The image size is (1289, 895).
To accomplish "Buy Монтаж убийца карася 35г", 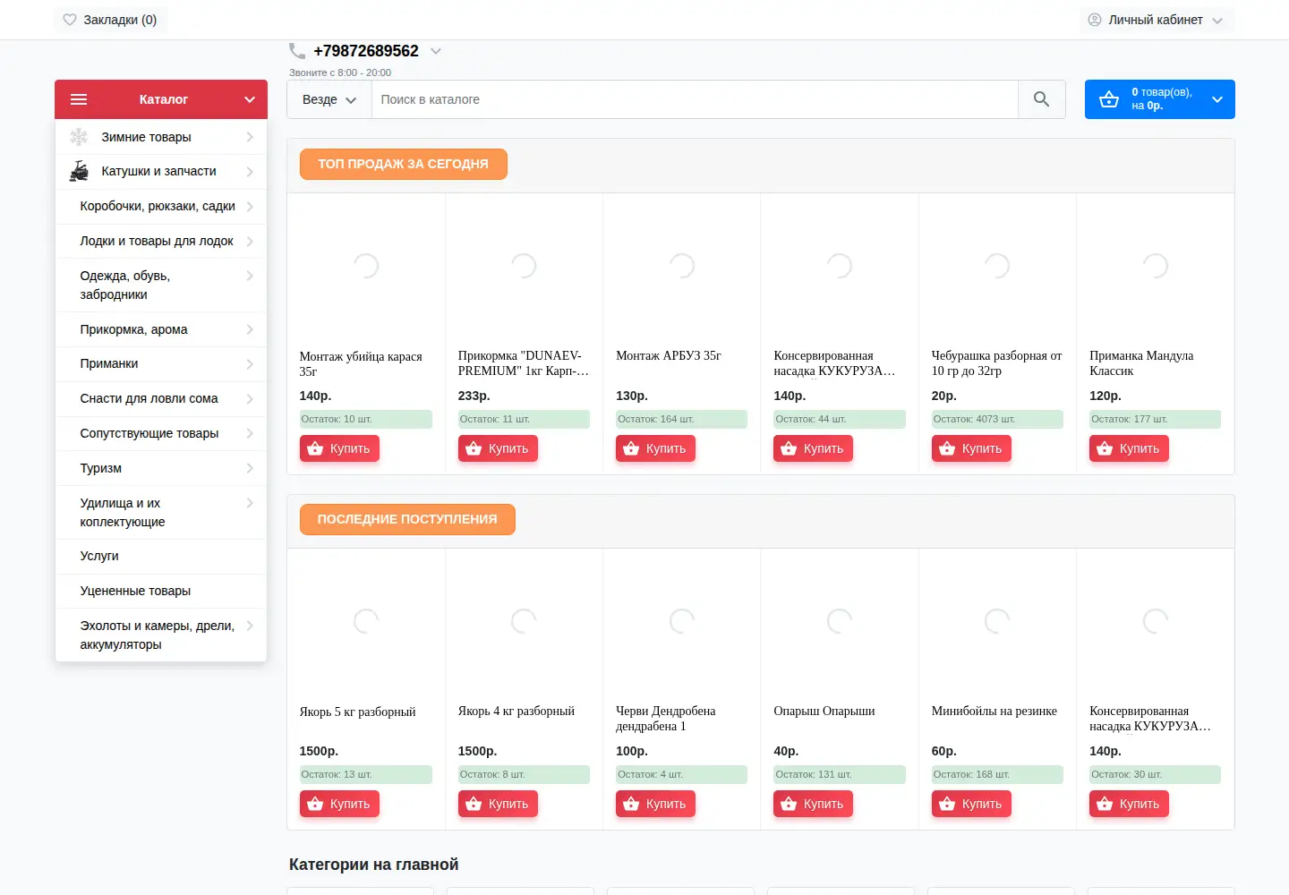I will 339,448.
